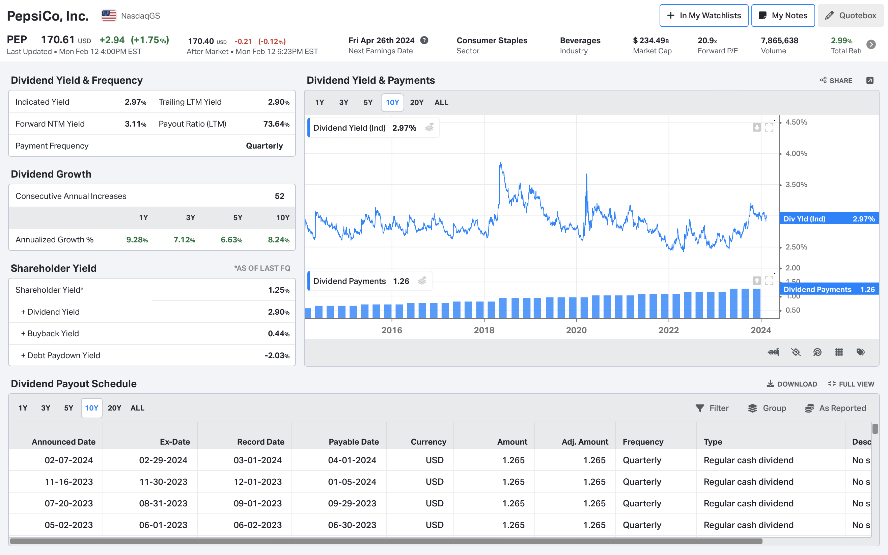888x555 pixels.
Task: Click the spiral annotation icon in chart toolbar
Action: pyautogui.click(x=817, y=352)
